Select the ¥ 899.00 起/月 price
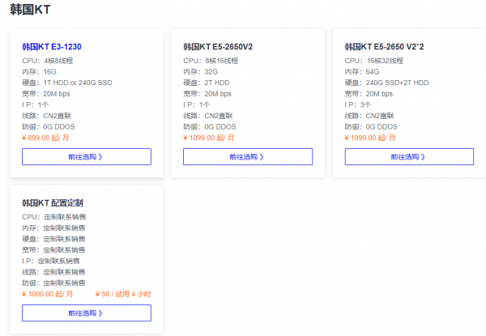Image resolution: width=486 pixels, height=336 pixels. coord(45,138)
